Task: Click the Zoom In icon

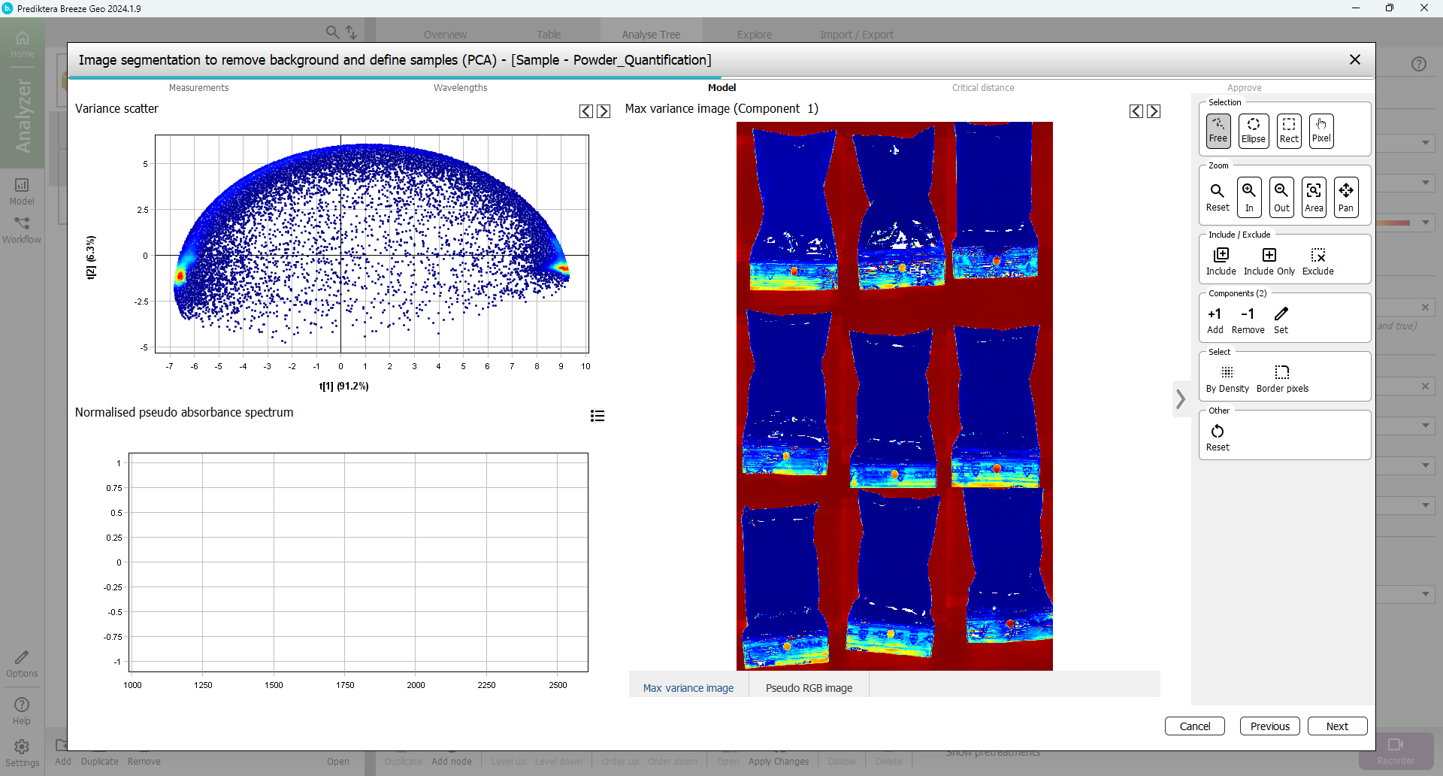Action: point(1248,197)
